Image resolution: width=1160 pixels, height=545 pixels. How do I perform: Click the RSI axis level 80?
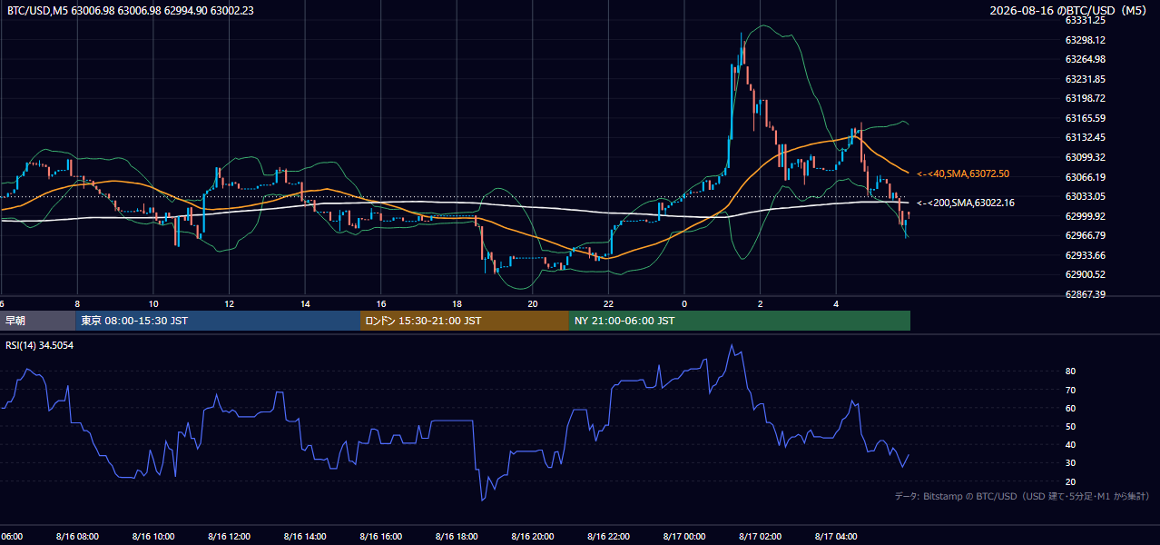[x=1071, y=372]
